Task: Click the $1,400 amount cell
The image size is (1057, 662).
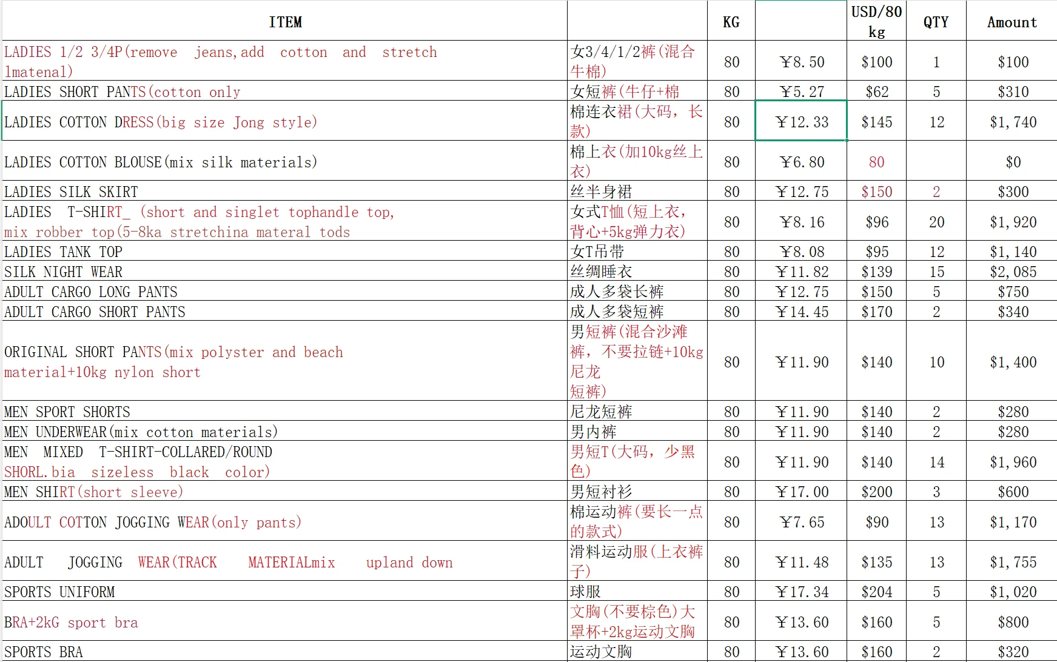Action: coord(1012,361)
